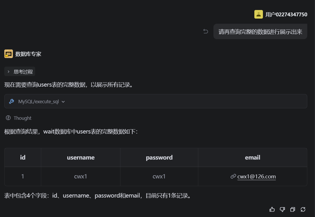Click the yellow user avatar icon
This screenshot has width=315, height=217.
click(x=258, y=14)
